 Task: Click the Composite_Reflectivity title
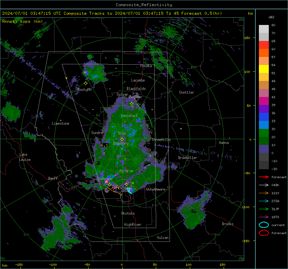click(x=144, y=5)
